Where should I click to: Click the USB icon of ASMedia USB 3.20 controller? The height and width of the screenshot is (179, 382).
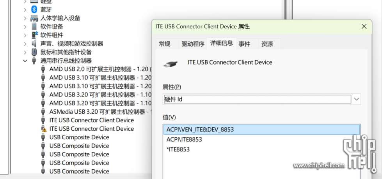[43, 112]
